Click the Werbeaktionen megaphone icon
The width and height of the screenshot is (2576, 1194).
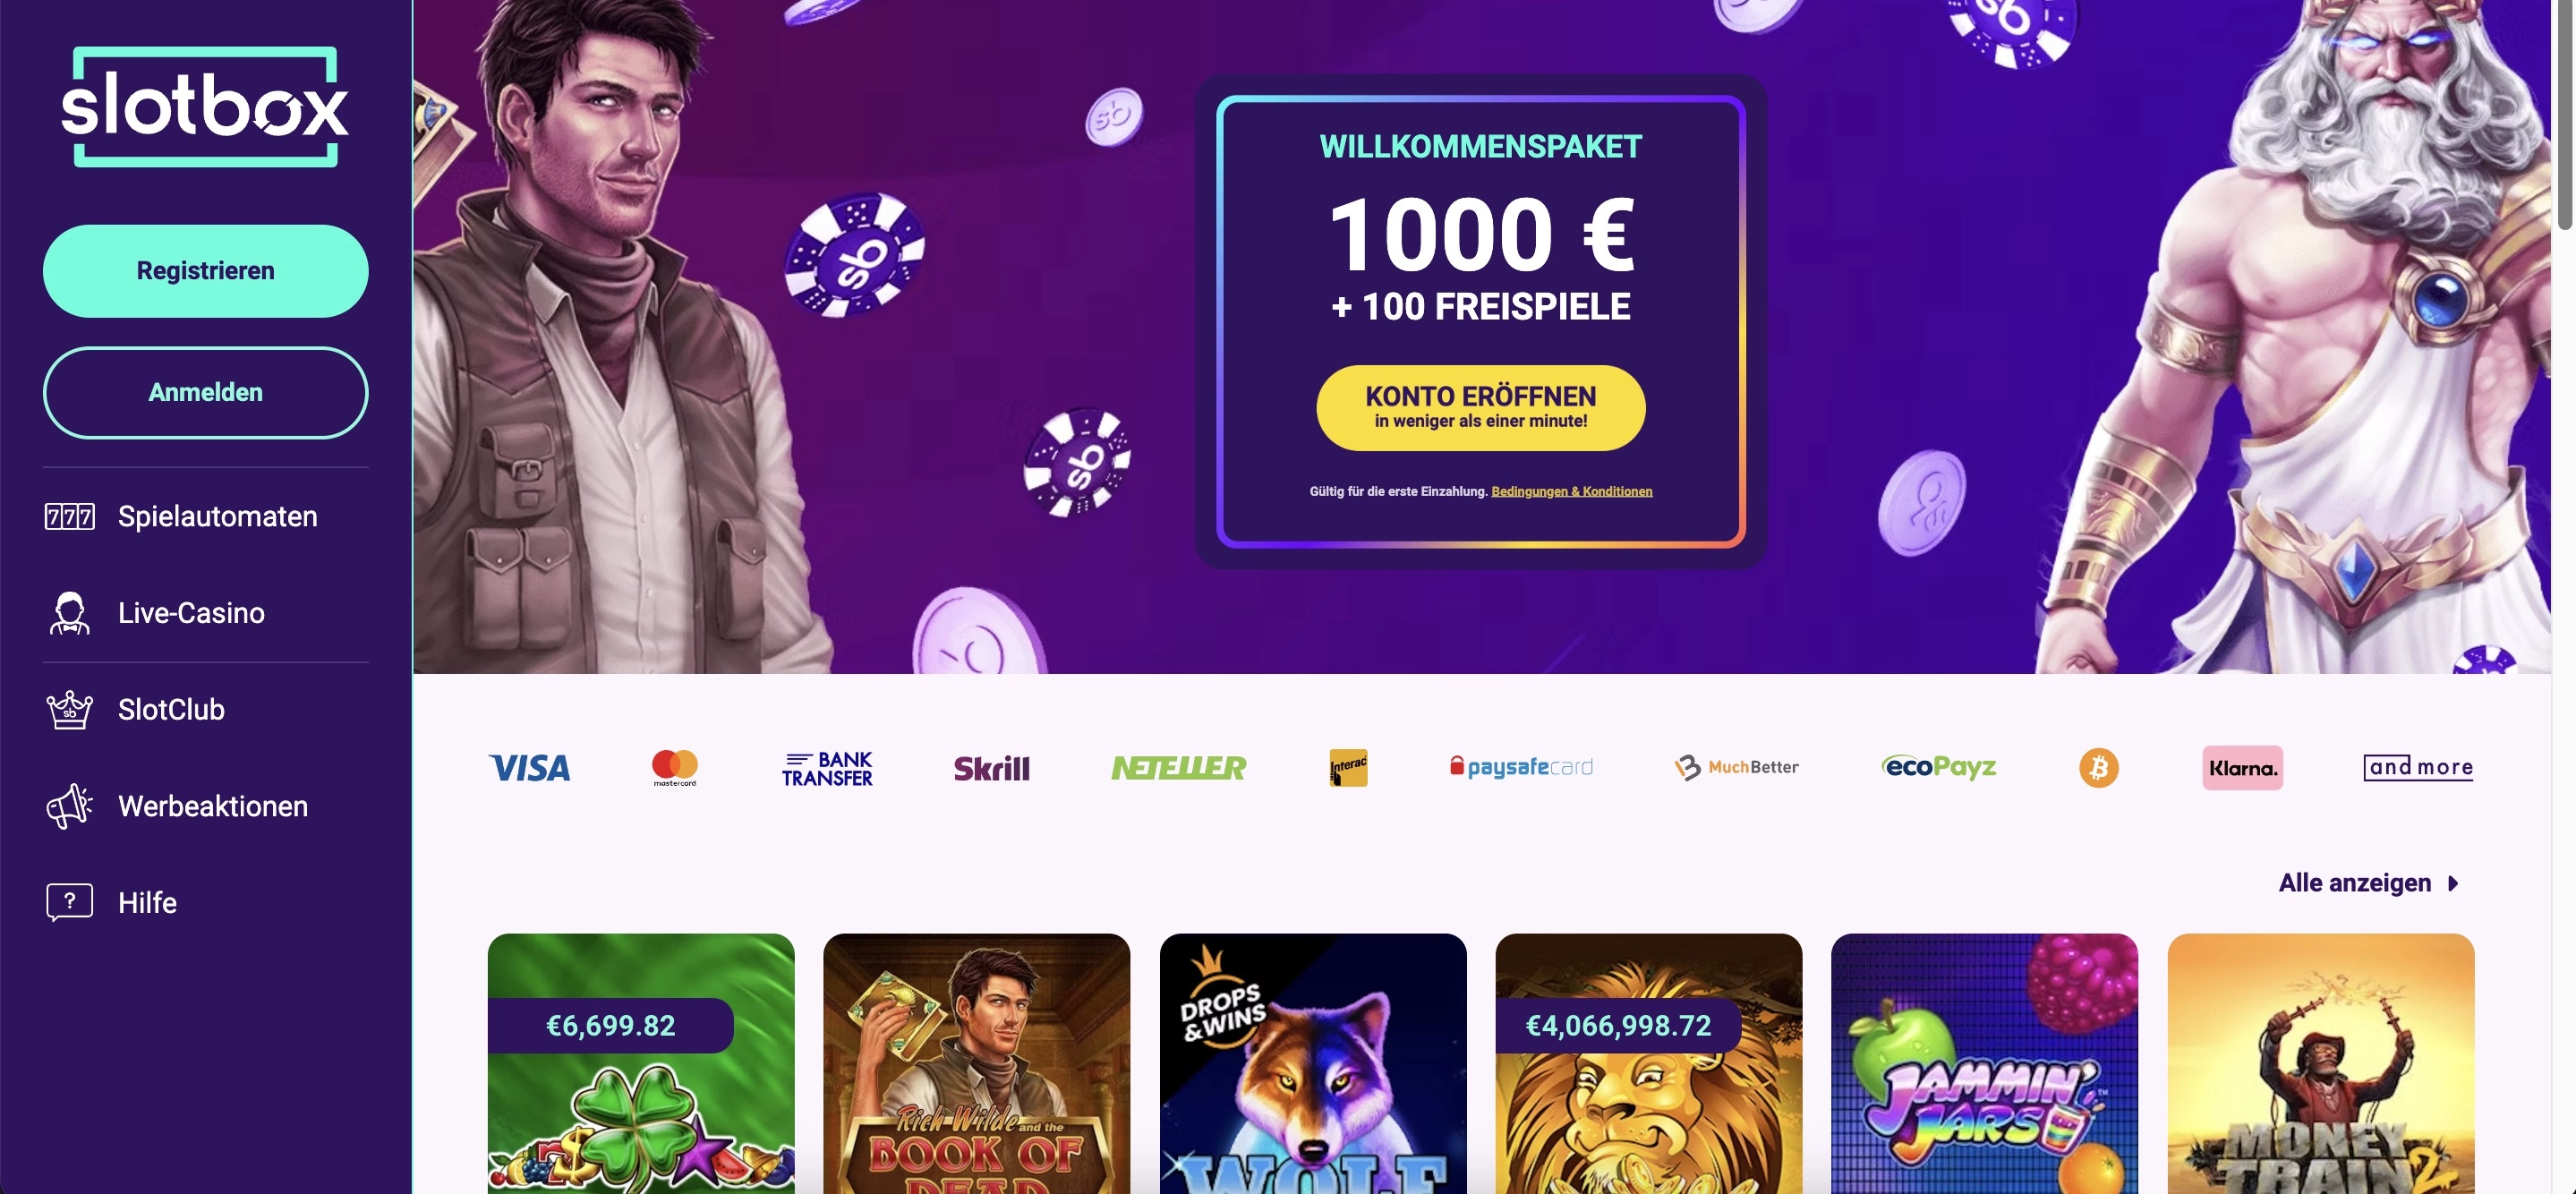tap(69, 806)
